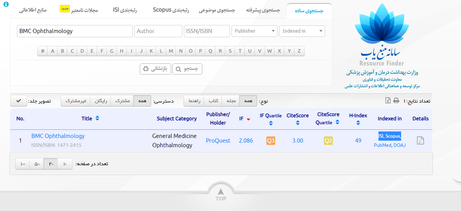Click the ISSN/ISBN input field

point(207,31)
